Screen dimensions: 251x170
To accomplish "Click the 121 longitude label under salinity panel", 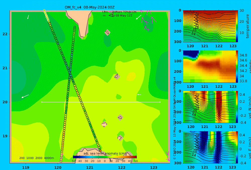I will click(205, 86).
